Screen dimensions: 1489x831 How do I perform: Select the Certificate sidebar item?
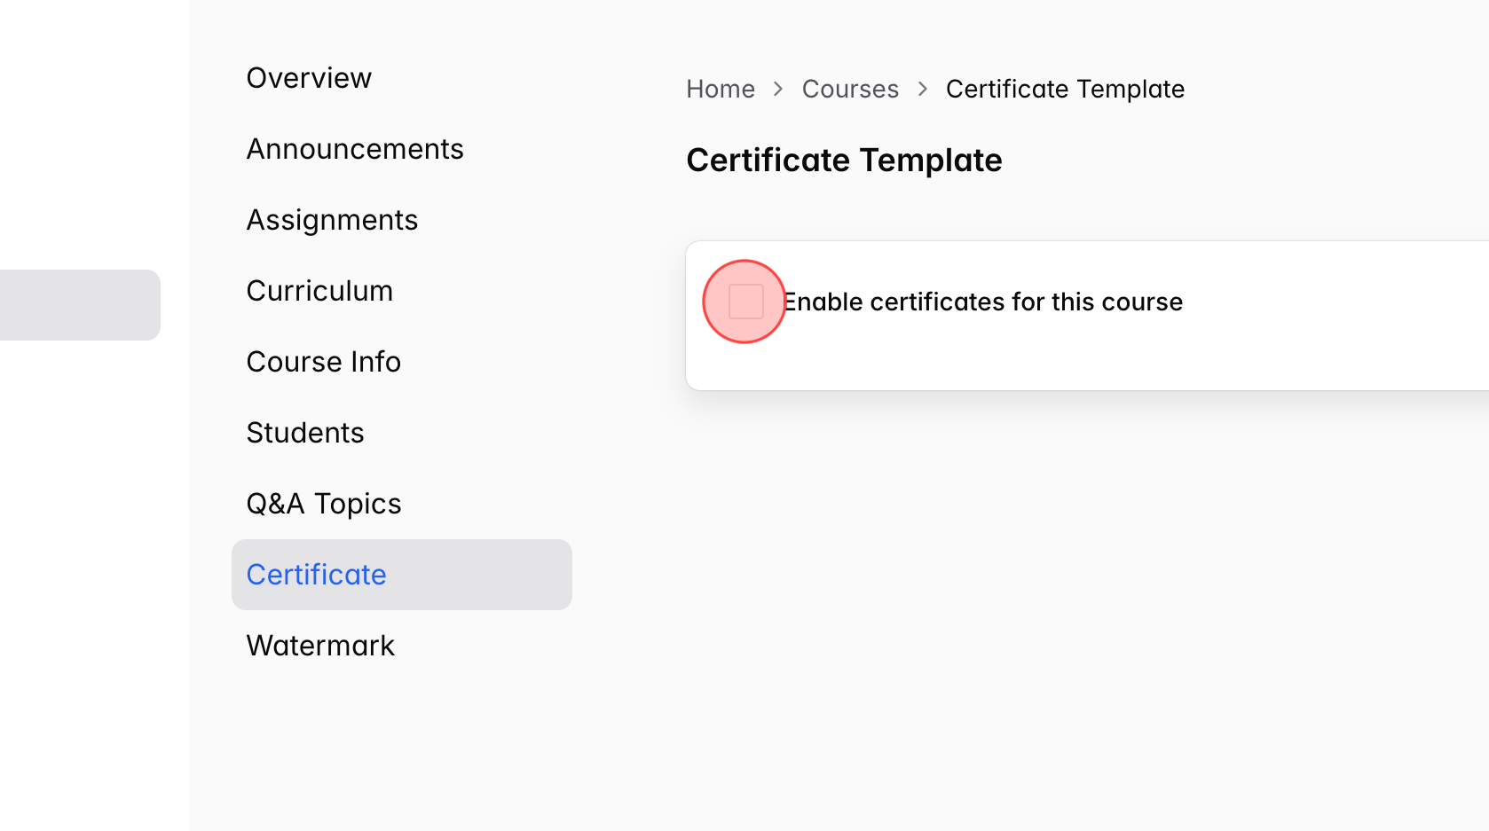[316, 574]
